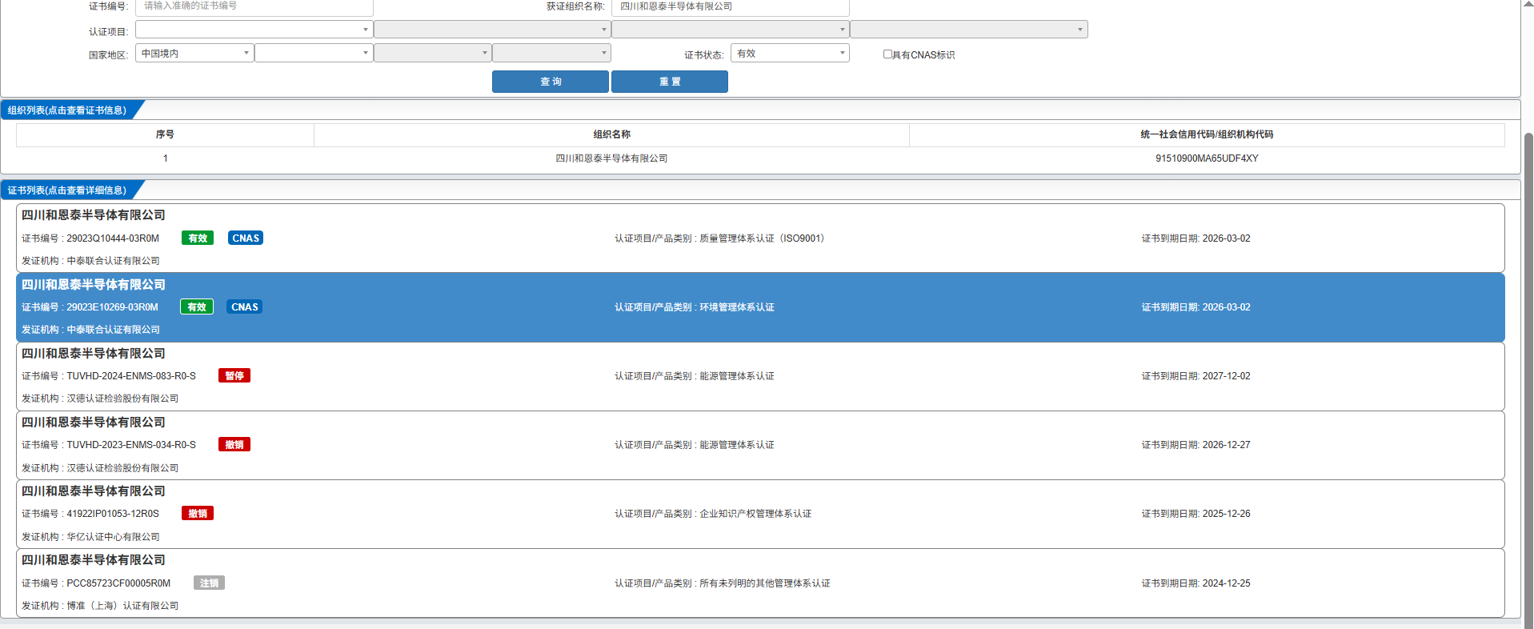Screen dimensions: 1534x629
Task: Click certificate number TUVHD-2024-ENMS-083-R0-S
Action: click(131, 376)
